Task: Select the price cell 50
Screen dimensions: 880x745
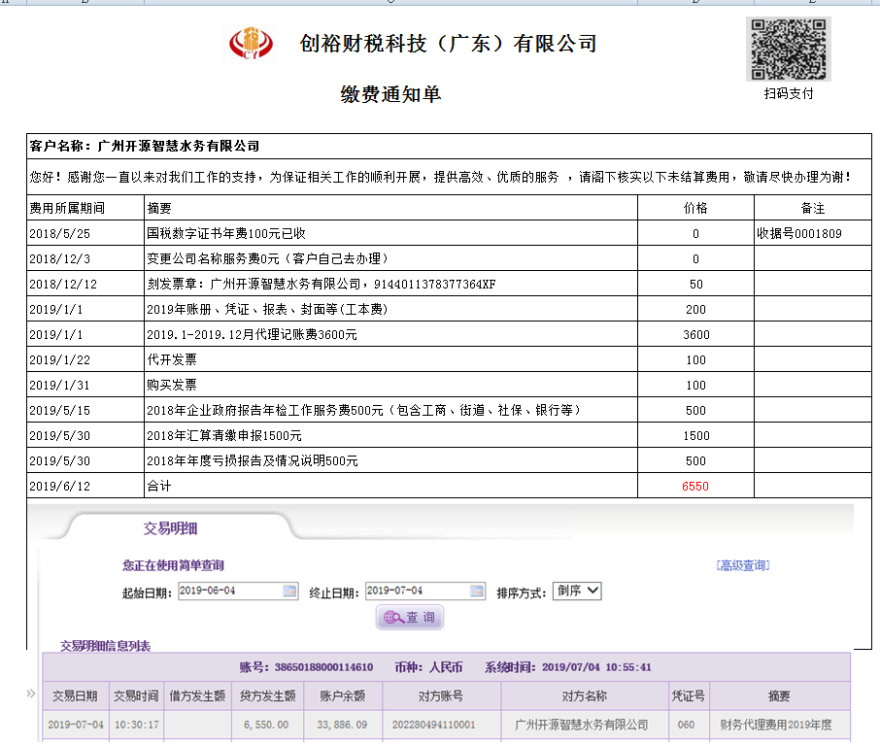Action: (x=695, y=284)
